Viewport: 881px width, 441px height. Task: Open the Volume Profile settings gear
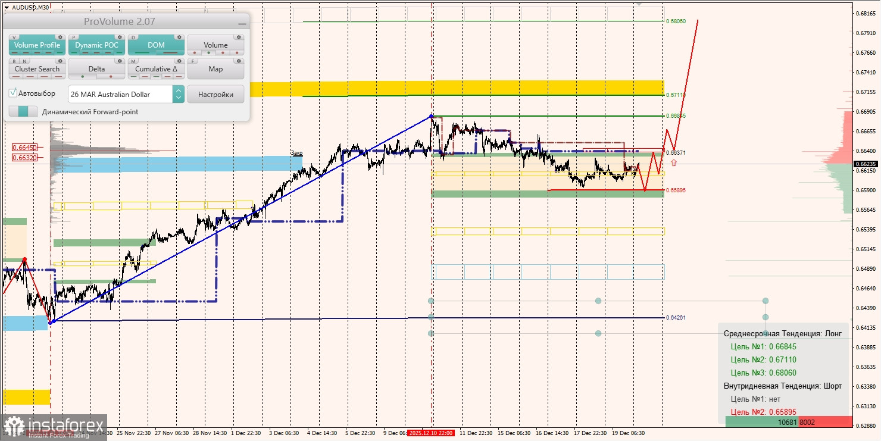click(x=60, y=37)
